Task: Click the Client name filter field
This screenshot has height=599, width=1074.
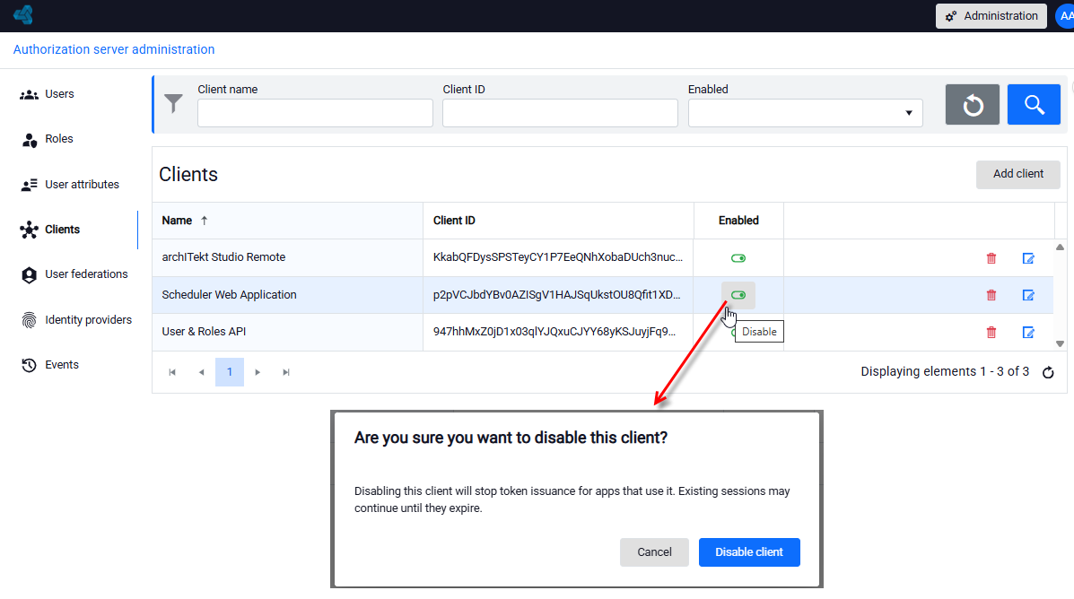Action: tap(315, 113)
